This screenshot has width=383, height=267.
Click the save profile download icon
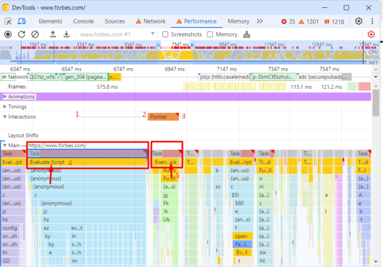[x=66, y=34]
